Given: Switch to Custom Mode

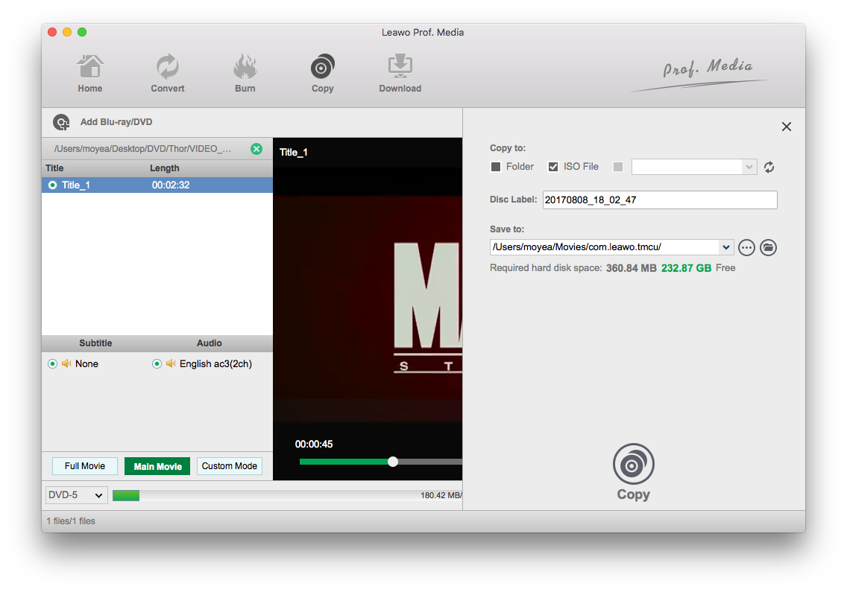Looking at the screenshot, I should 230,465.
